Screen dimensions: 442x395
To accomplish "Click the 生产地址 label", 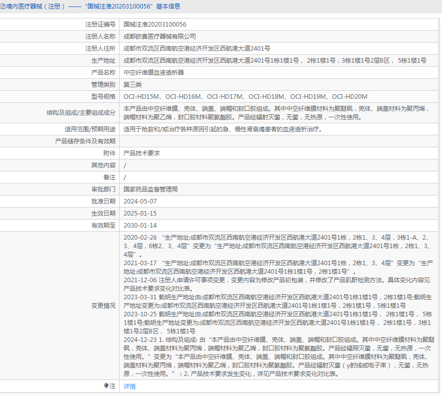I will tap(103, 61).
